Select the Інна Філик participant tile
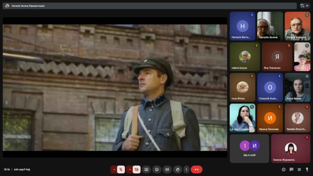313x176 pixels. coord(242,88)
